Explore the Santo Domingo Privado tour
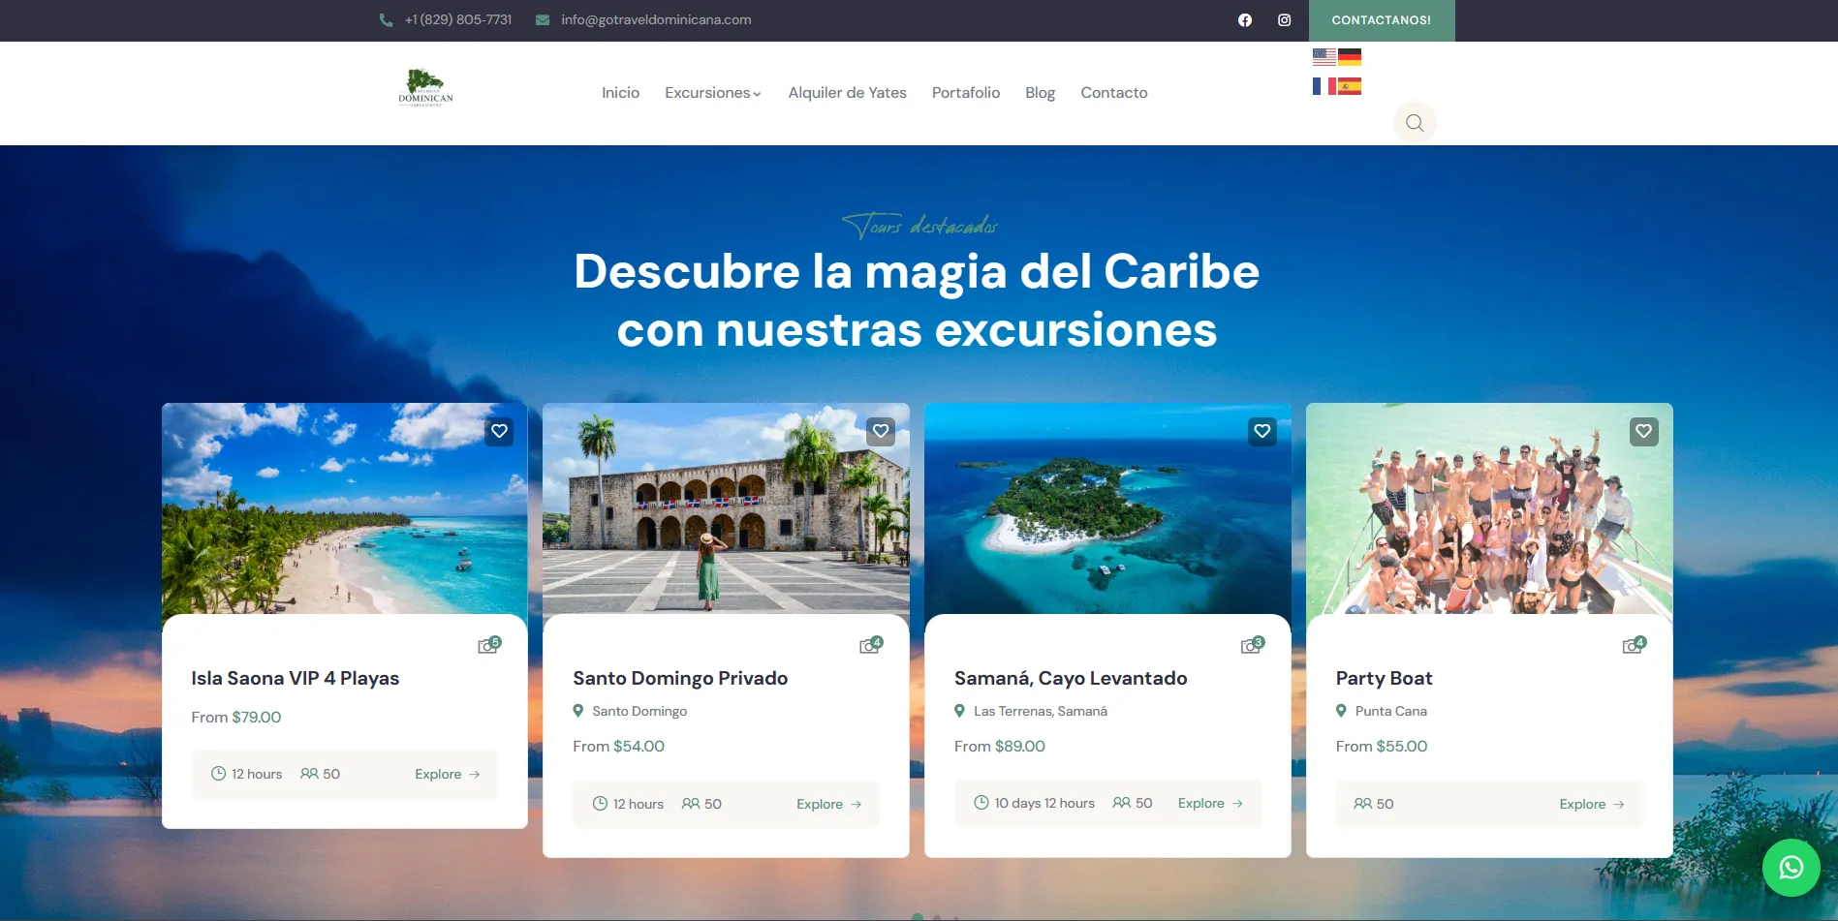Image resolution: width=1838 pixels, height=921 pixels. [x=829, y=805]
